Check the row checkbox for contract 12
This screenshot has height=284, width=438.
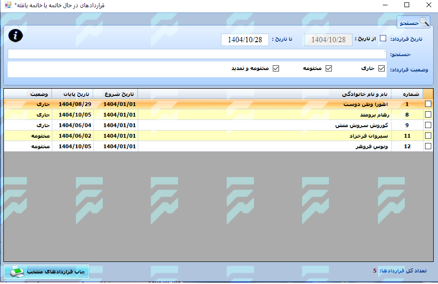428,146
